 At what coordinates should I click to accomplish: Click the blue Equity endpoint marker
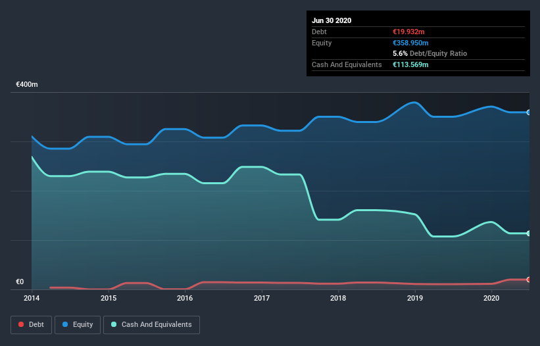point(529,112)
